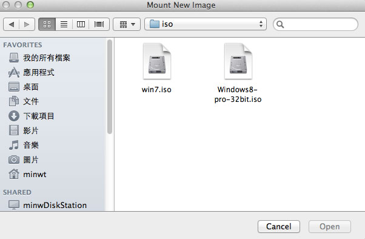The image size is (365, 239).
Task: Click the film strip icon beside 影片
Action: [x=14, y=130]
